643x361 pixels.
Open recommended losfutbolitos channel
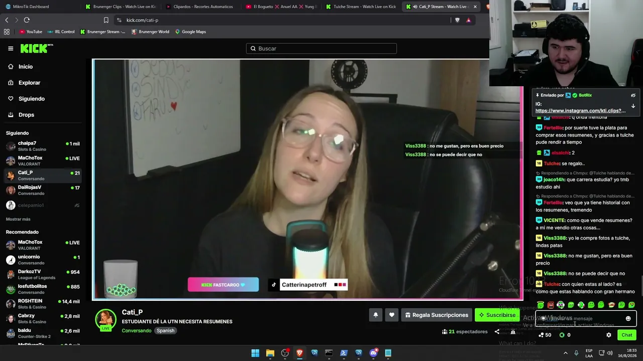coord(43,289)
